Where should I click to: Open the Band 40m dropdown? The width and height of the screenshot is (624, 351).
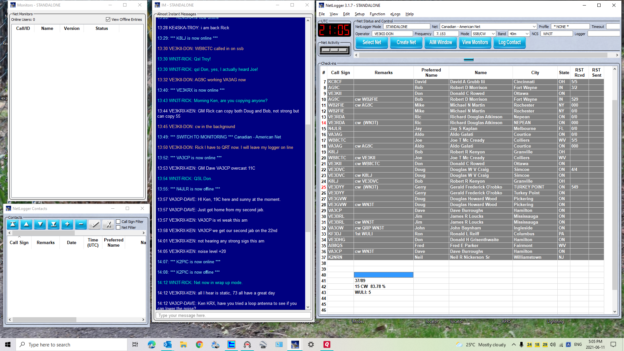(x=527, y=34)
